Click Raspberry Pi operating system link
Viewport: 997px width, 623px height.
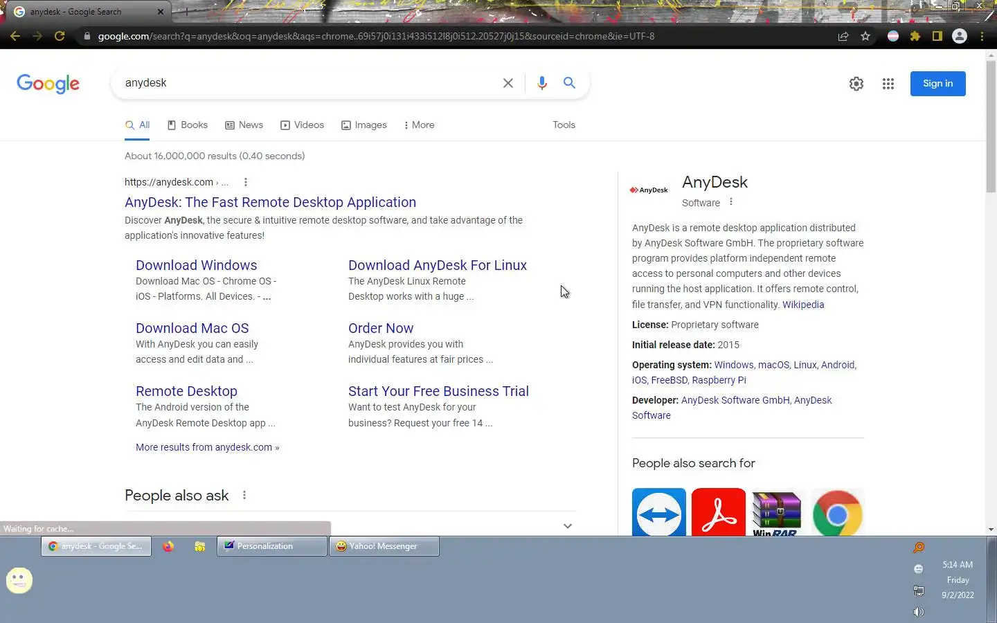[x=719, y=380]
